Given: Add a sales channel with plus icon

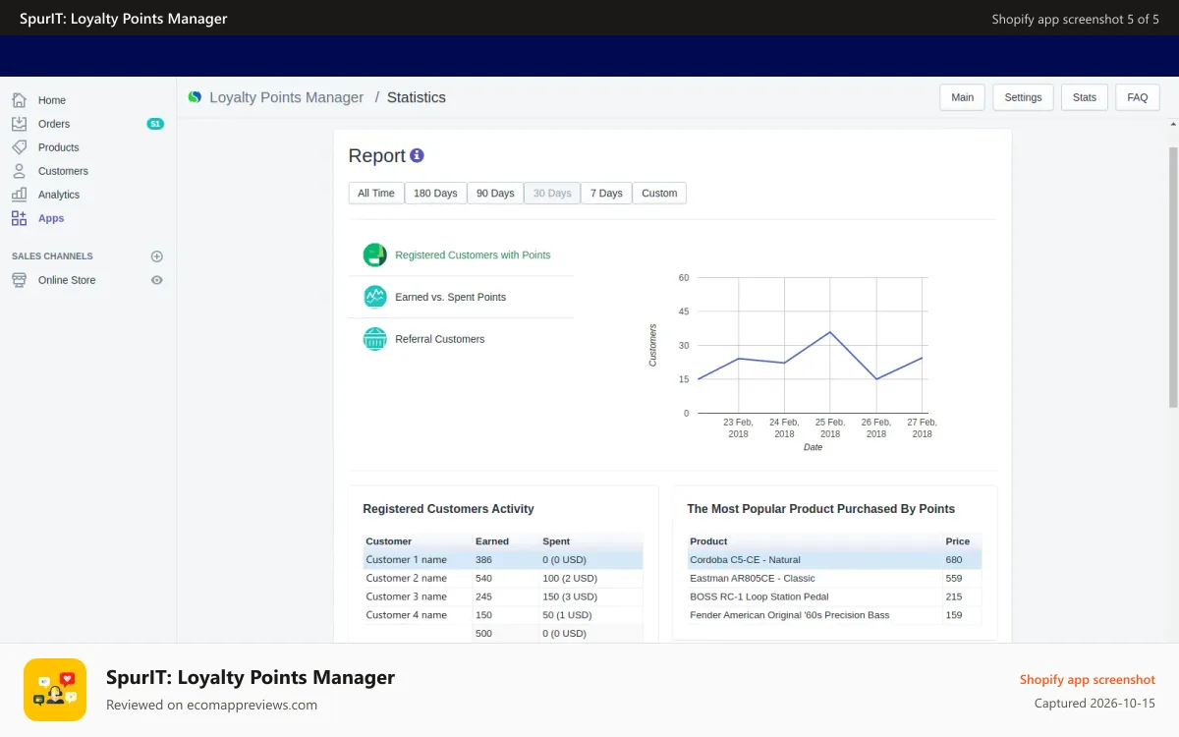Looking at the screenshot, I should coord(156,256).
